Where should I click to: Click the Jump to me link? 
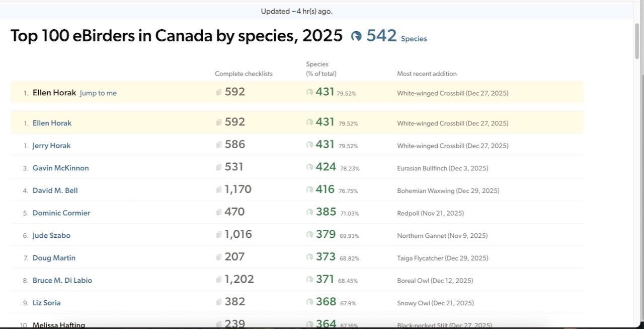(98, 93)
